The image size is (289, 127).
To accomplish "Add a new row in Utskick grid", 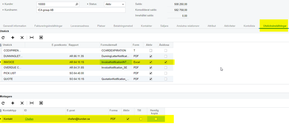I will click(x=13, y=38).
